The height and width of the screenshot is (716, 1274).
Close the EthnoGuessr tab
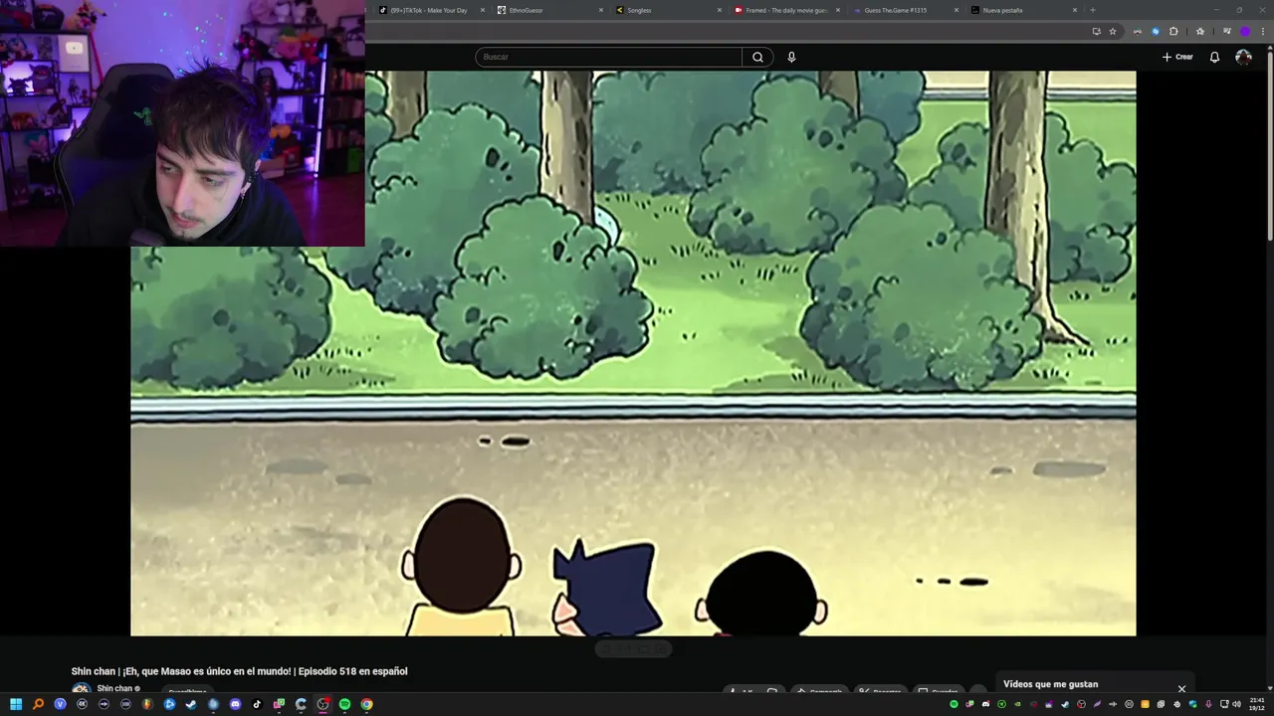[601, 10]
